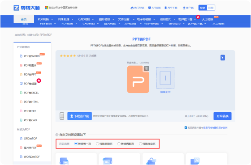Click the 注册 button
This screenshot has width=251, height=165.
(211, 8)
